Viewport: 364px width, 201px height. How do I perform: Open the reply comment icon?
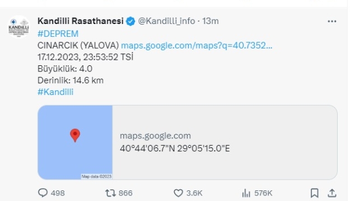coord(43,193)
